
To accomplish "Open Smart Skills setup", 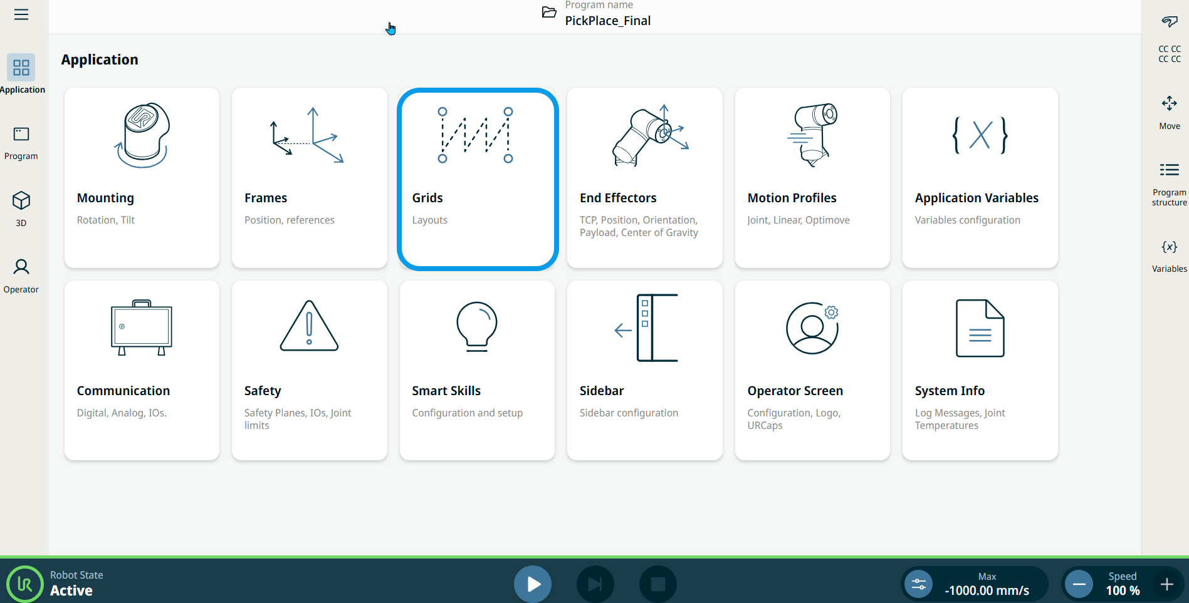I will 477,370.
